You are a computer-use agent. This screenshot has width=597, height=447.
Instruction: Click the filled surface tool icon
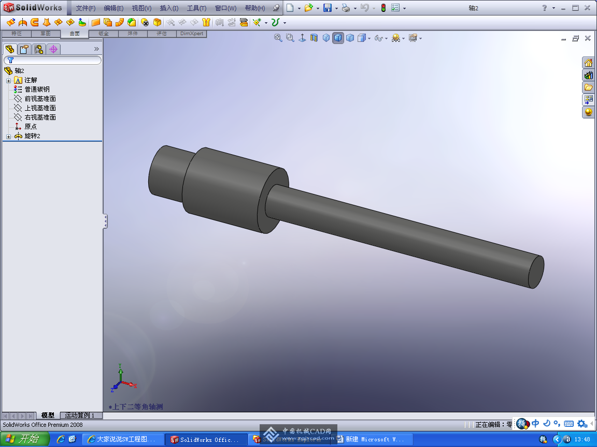(x=70, y=22)
